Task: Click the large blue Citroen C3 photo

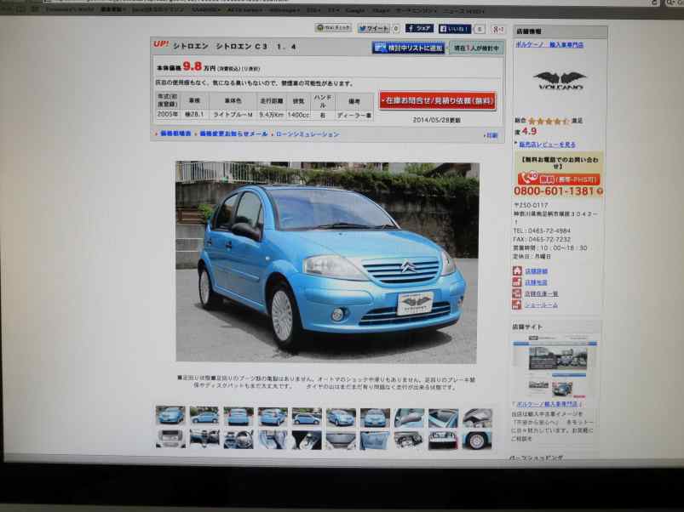Action: pyautogui.click(x=326, y=262)
